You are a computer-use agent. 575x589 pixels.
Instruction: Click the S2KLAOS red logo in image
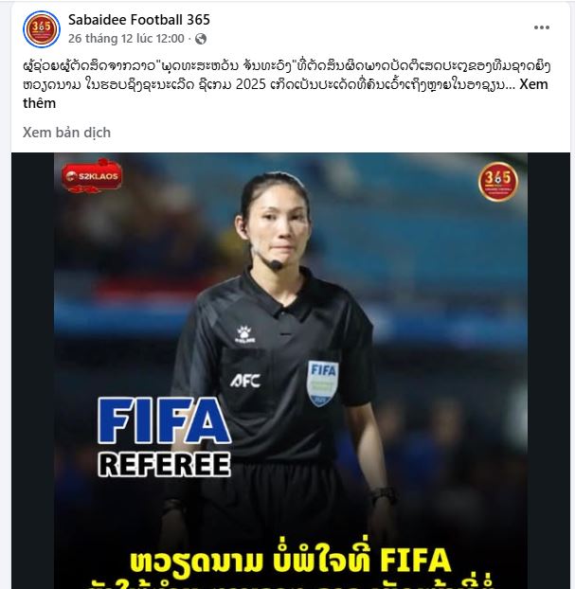93,176
